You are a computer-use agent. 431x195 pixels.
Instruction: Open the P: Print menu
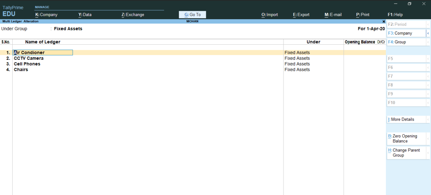pyautogui.click(x=363, y=15)
